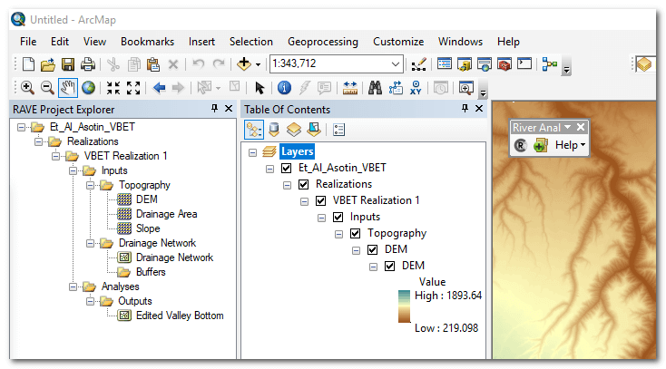Collapse the Realizations group in Table Of Contents
The width and height of the screenshot is (666, 369).
pyautogui.click(x=287, y=184)
